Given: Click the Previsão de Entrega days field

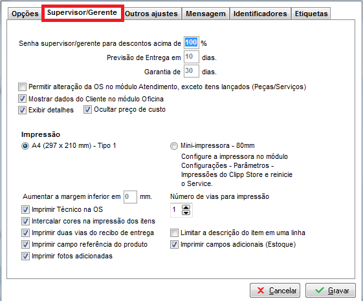Looking at the screenshot, I should coord(192,57).
